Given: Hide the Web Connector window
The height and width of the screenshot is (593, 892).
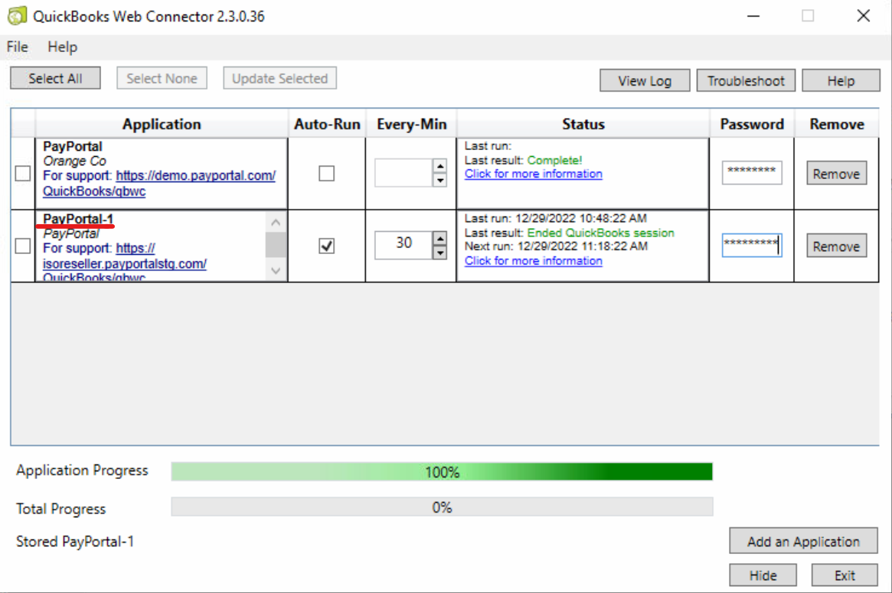Looking at the screenshot, I should pos(763,575).
